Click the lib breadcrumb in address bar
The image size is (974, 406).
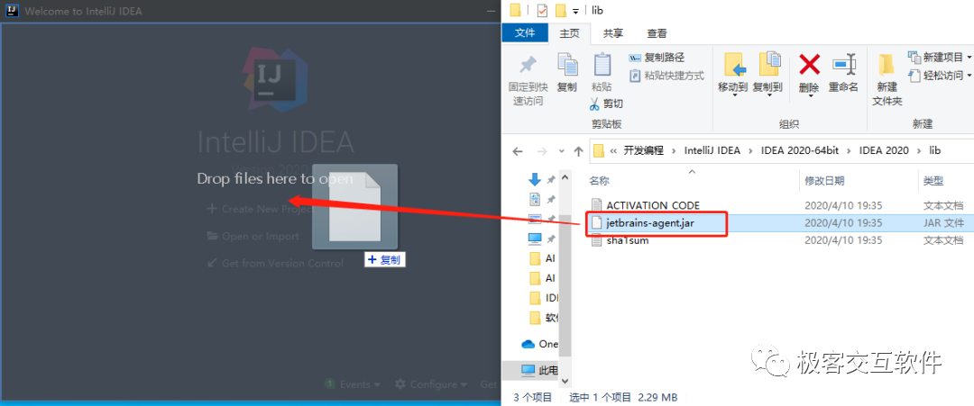click(935, 150)
